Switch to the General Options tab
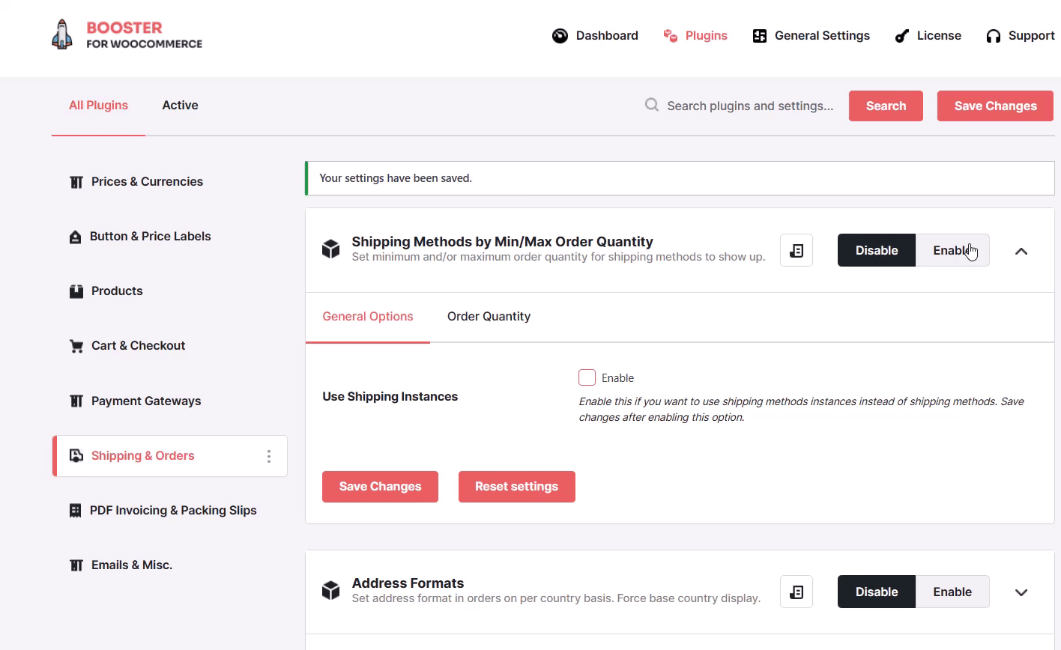Viewport: 1061px width, 650px height. tap(368, 317)
